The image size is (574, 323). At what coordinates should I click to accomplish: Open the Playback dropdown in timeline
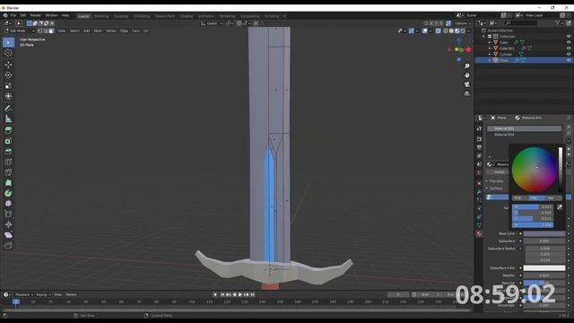[24, 295]
